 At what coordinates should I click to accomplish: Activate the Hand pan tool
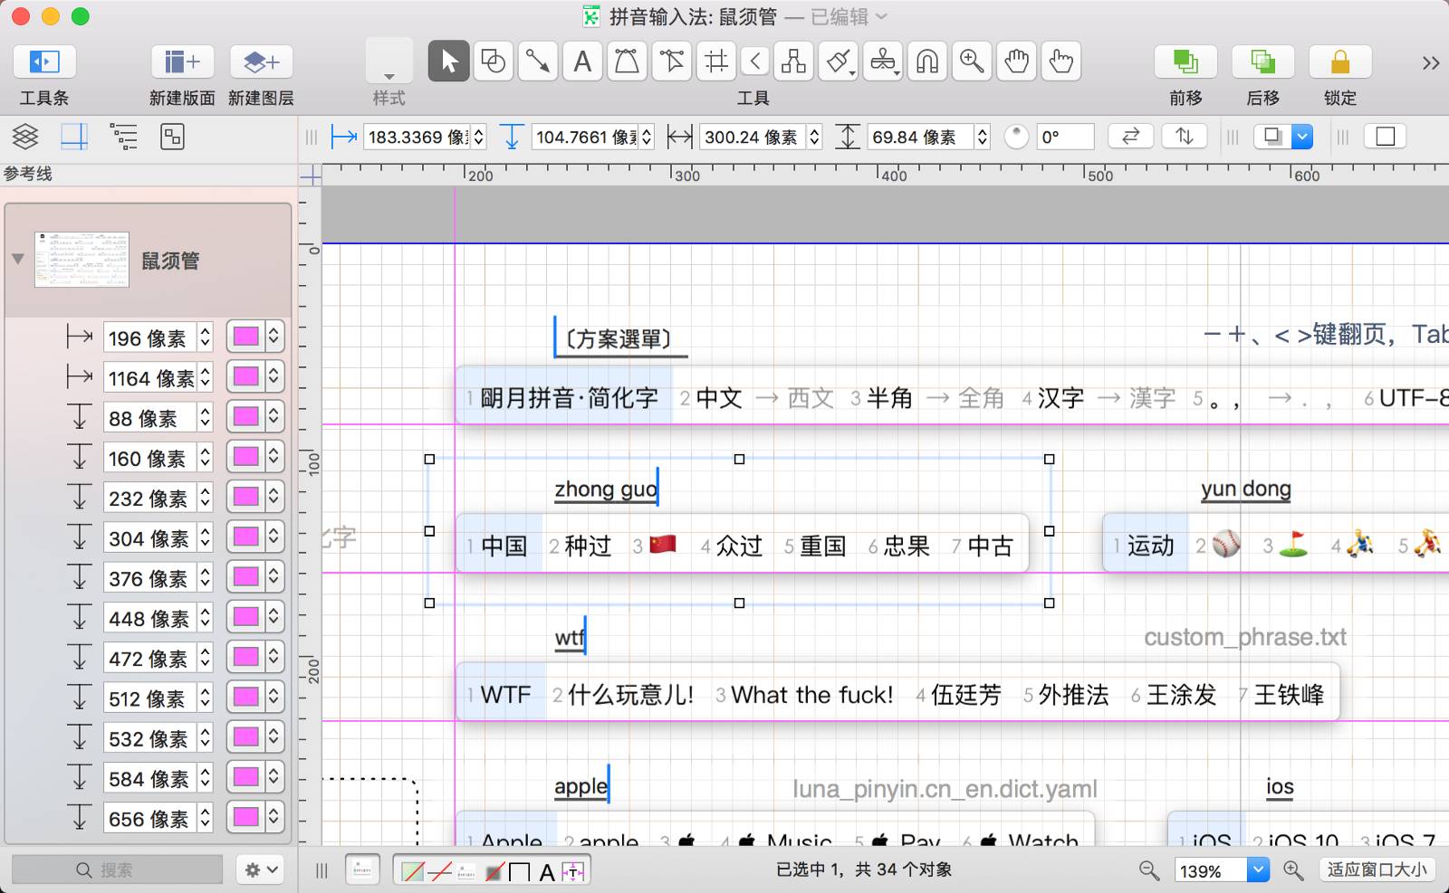click(1016, 62)
